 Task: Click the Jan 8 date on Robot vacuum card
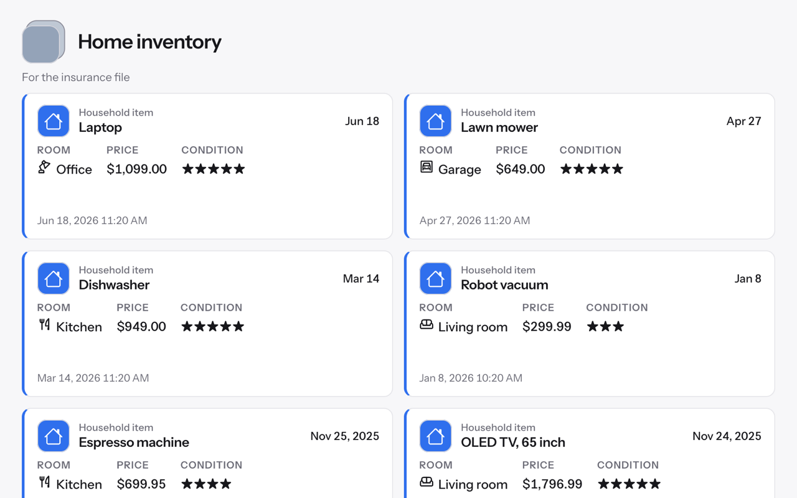tap(748, 278)
